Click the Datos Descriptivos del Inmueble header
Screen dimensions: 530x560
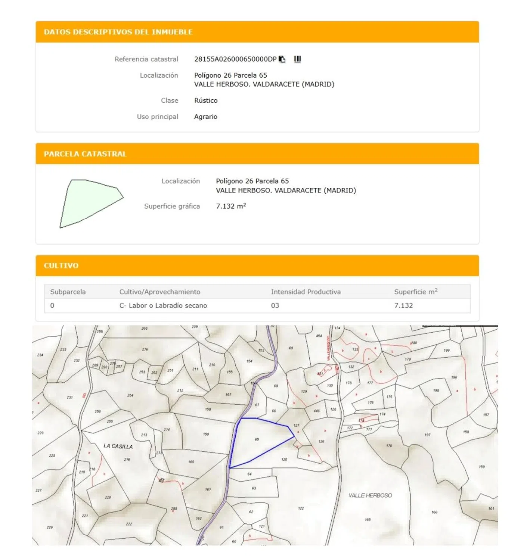[118, 32]
